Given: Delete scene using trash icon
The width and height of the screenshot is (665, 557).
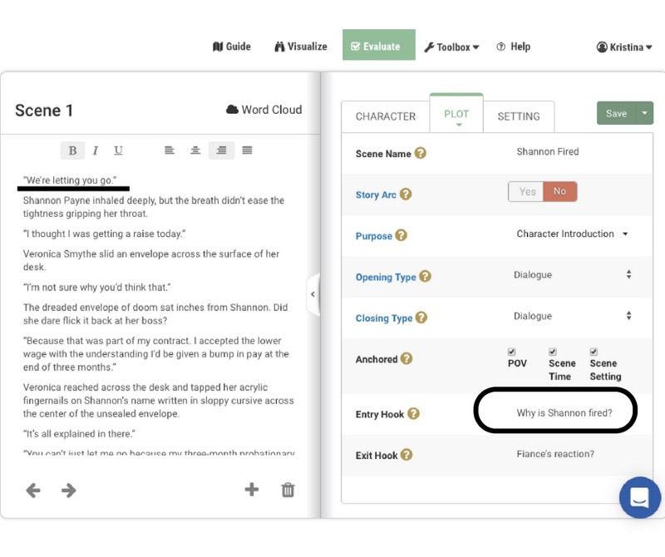Looking at the screenshot, I should 288,490.
